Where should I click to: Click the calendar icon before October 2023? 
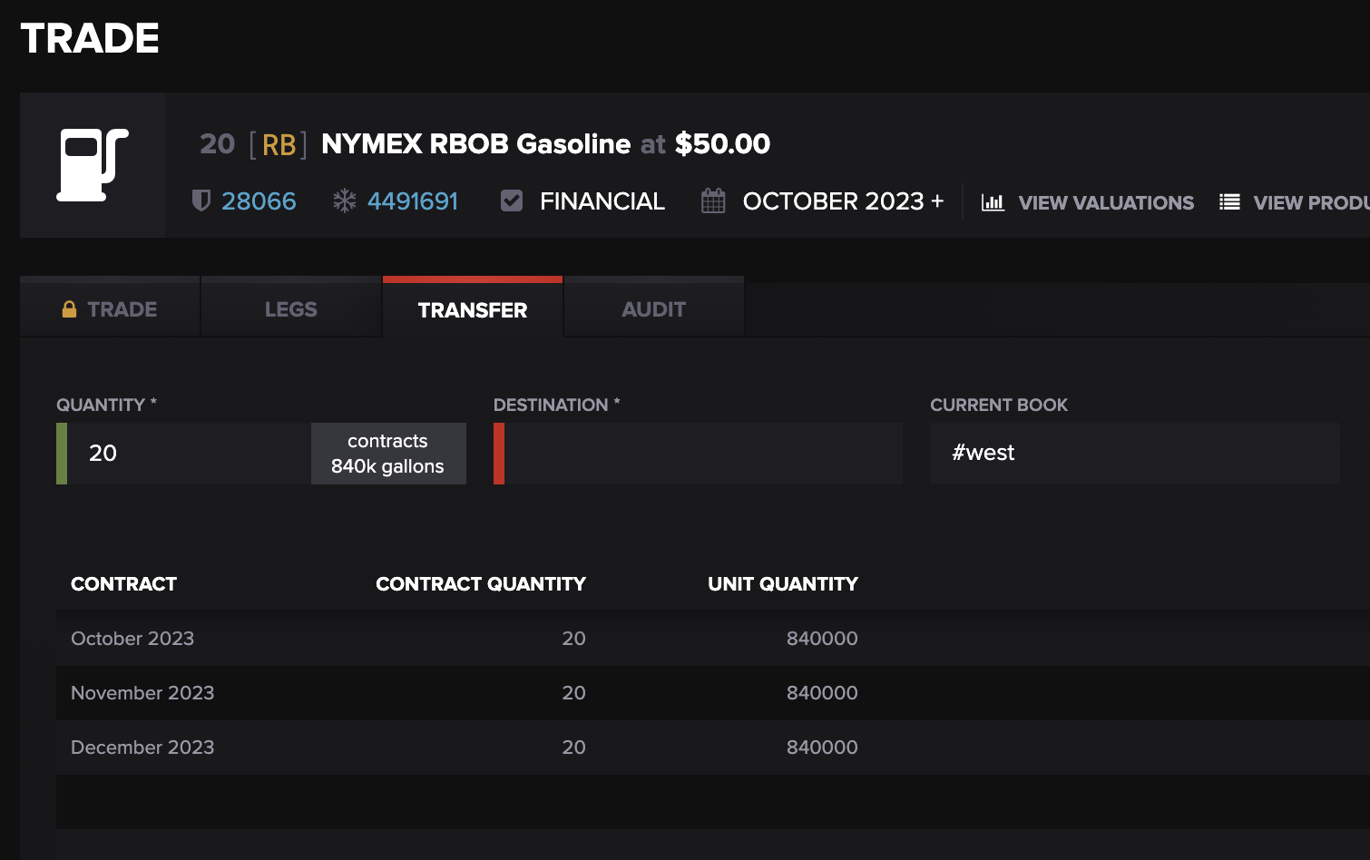[713, 201]
